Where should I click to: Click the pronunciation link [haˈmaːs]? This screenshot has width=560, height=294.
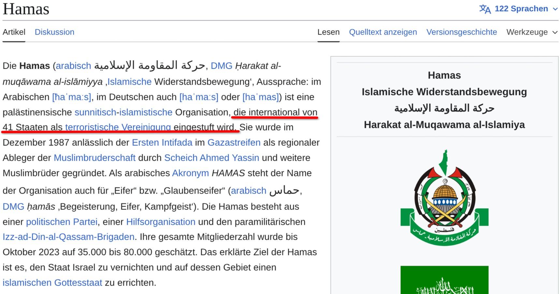199,97
